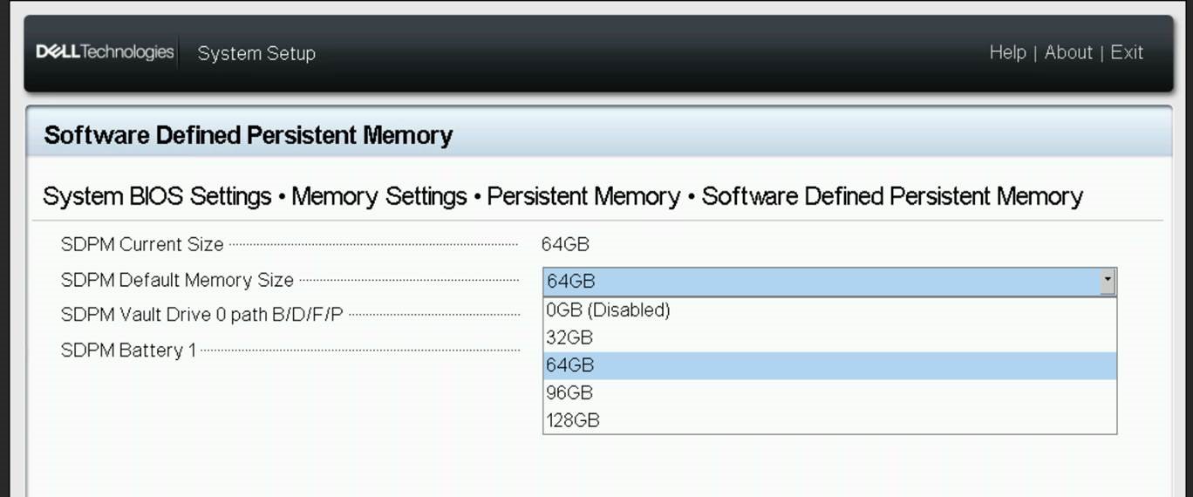This screenshot has width=1193, height=497.
Task: Click the SDPM Battery 1 row
Action: 128,351
